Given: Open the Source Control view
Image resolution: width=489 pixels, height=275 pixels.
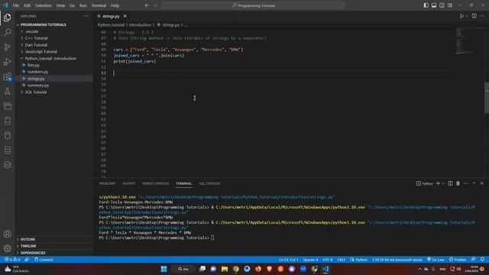Looking at the screenshot, I should tap(8, 47).
